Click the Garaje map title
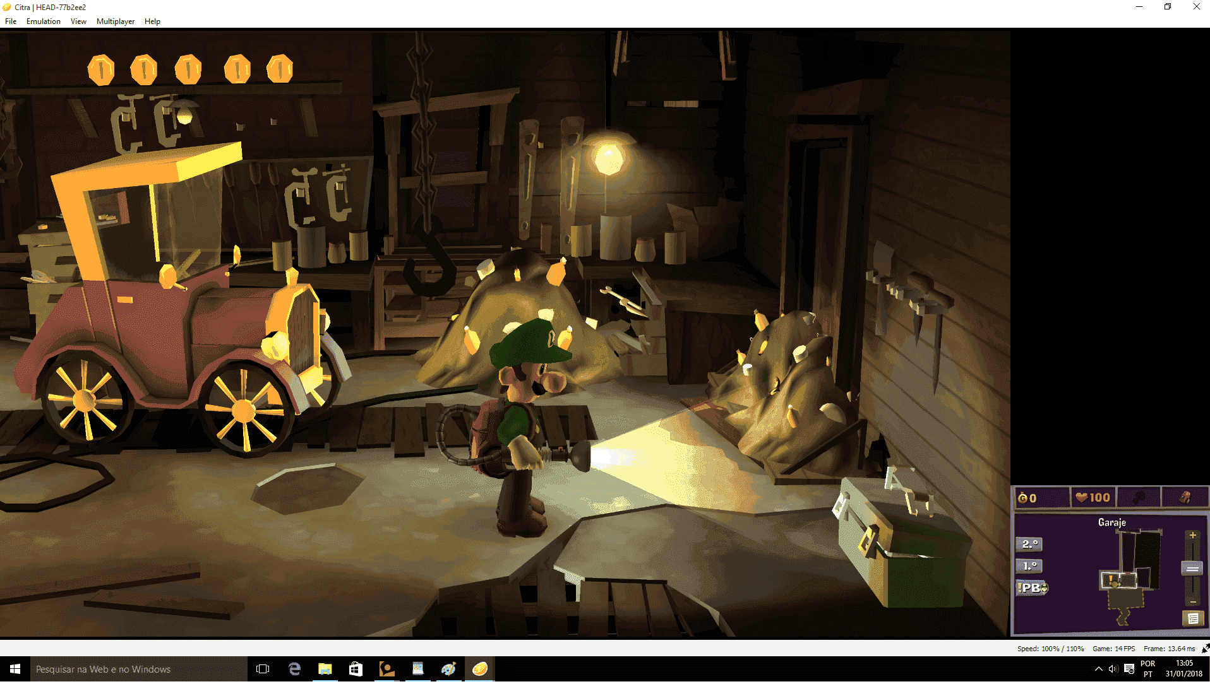 tap(1111, 522)
